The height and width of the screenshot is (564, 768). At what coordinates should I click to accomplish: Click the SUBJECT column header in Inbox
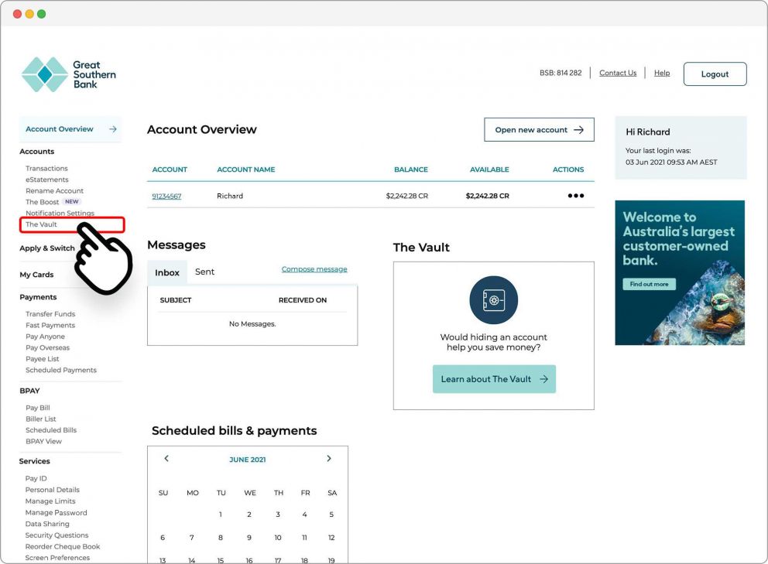pyautogui.click(x=175, y=300)
